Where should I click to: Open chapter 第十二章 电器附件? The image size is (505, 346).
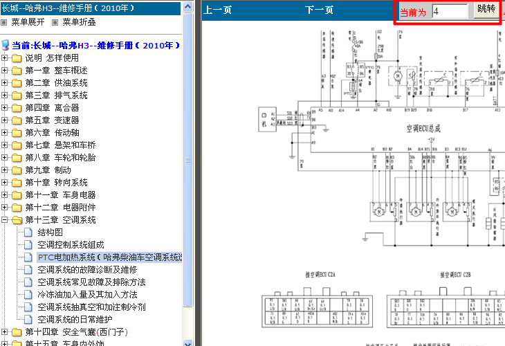(60, 208)
